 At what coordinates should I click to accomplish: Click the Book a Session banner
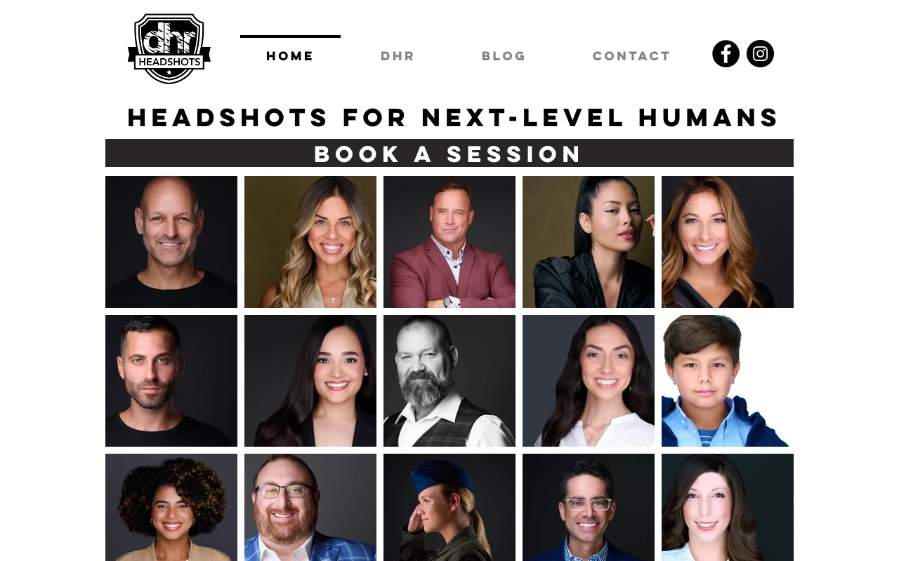[449, 153]
